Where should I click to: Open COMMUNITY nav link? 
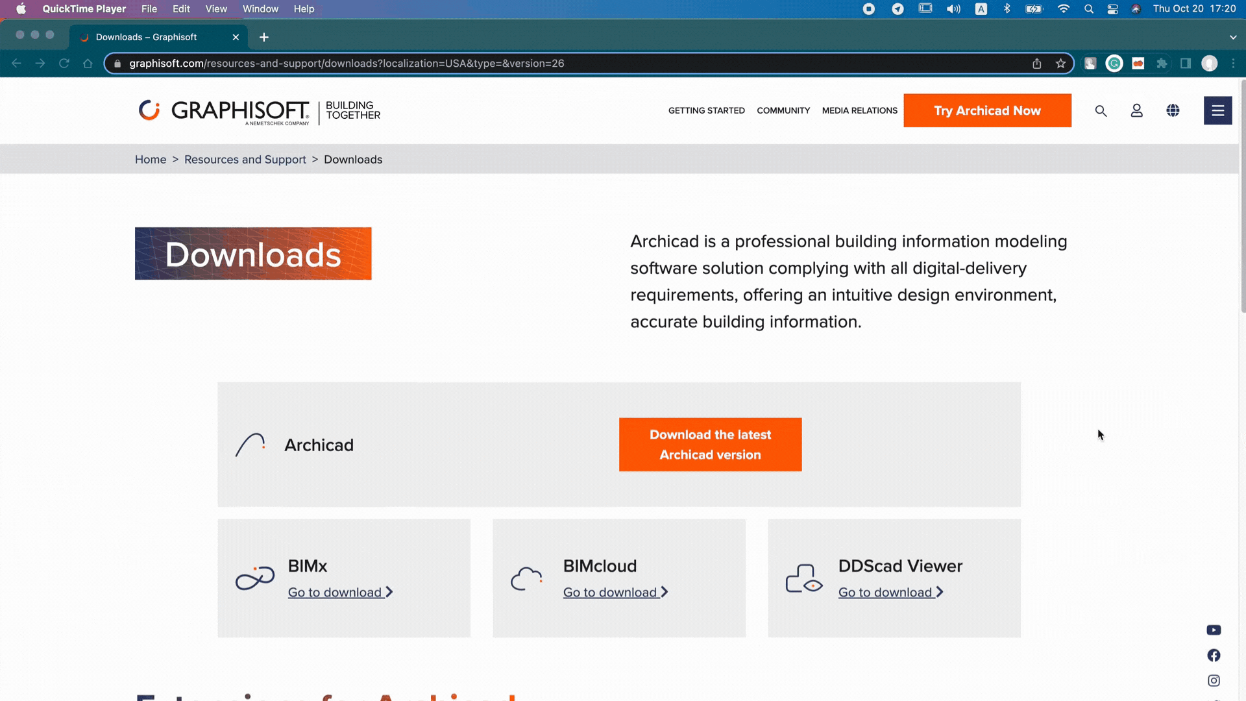[x=783, y=111]
